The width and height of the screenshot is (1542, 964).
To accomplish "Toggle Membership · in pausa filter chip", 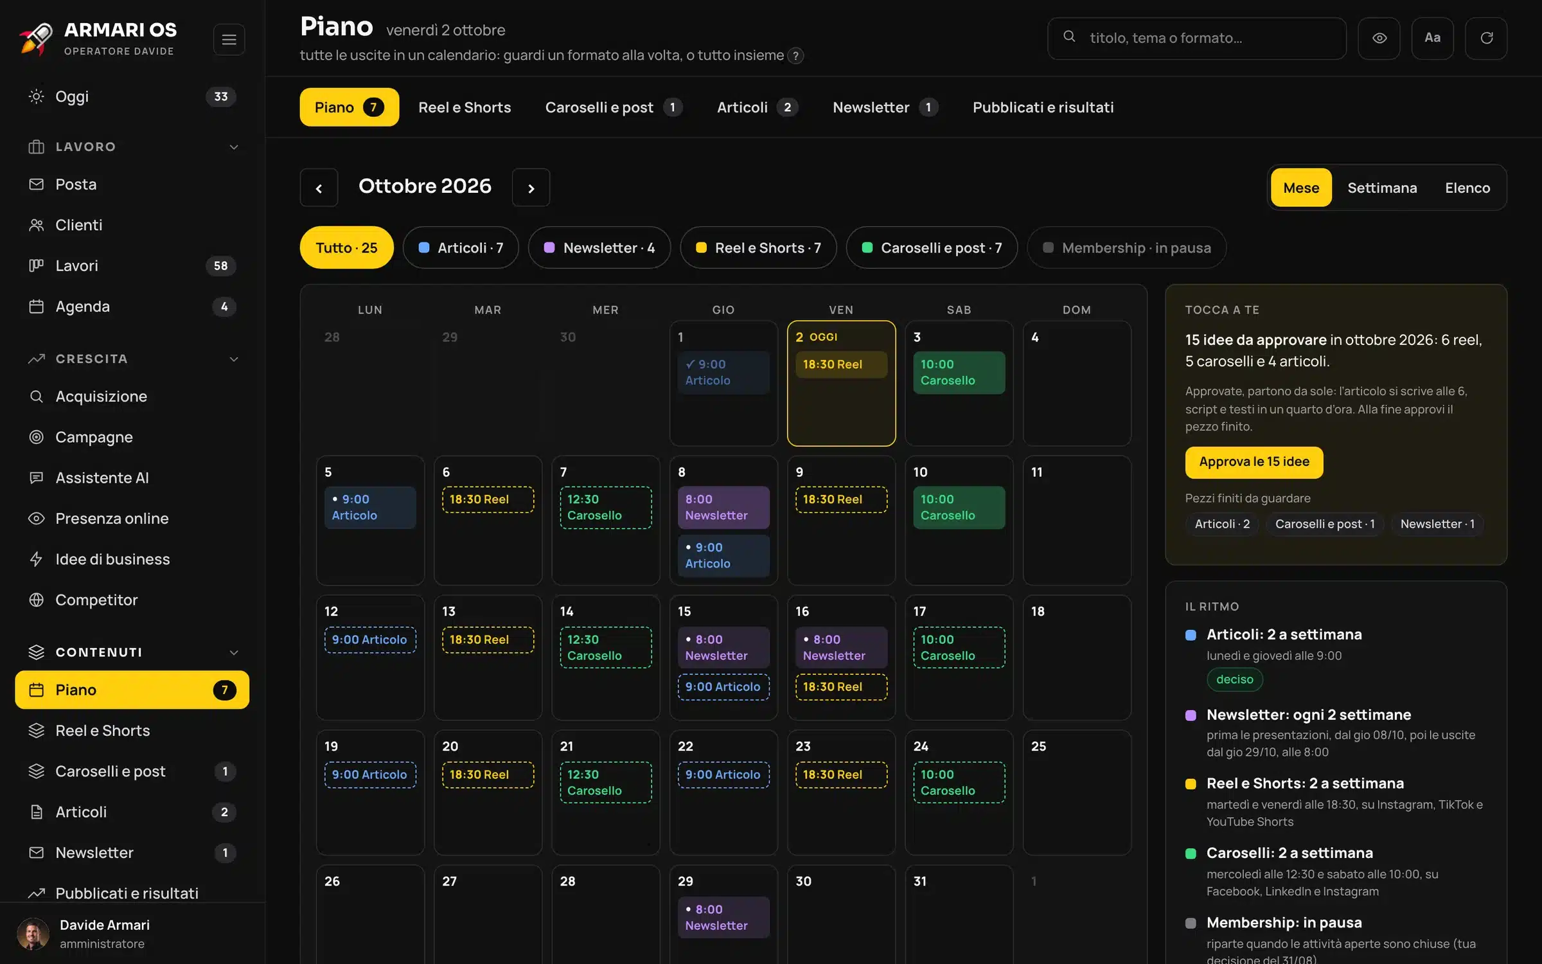I will [x=1126, y=247].
